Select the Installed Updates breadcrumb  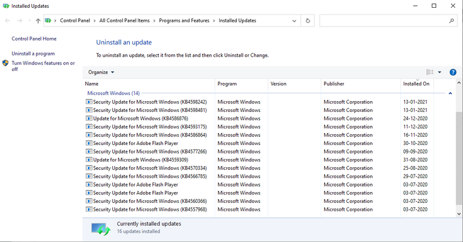point(237,20)
